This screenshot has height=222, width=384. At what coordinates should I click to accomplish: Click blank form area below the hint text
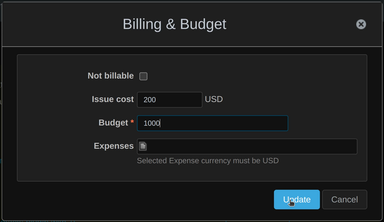point(192,173)
